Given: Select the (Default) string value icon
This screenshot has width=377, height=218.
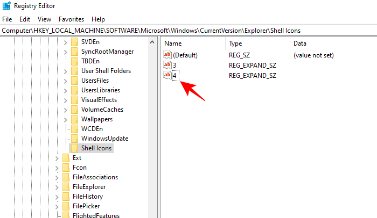Looking at the screenshot, I should (x=167, y=55).
